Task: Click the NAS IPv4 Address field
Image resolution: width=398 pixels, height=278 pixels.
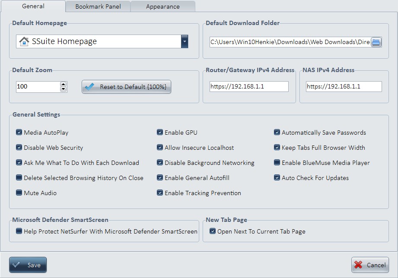Action: coord(344,86)
